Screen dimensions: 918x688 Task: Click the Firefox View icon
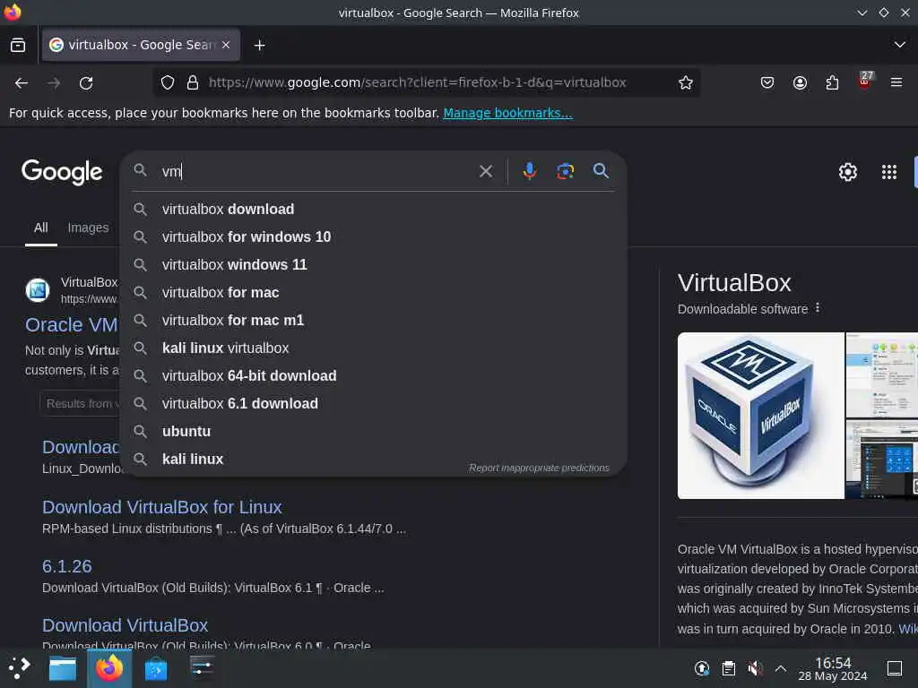[x=18, y=45]
